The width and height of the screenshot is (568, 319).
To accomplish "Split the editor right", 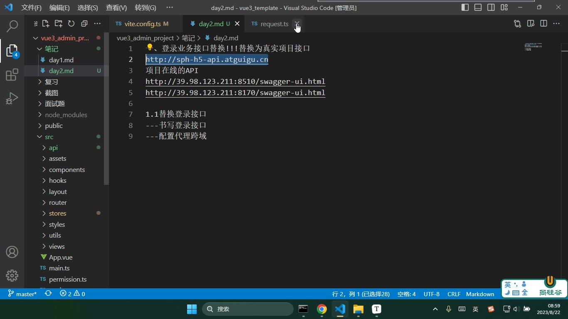I will click(543, 24).
